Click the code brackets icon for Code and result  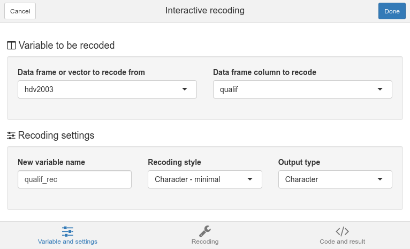coord(342,231)
